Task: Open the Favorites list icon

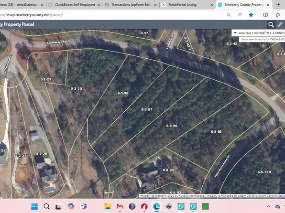Action: pos(278,15)
